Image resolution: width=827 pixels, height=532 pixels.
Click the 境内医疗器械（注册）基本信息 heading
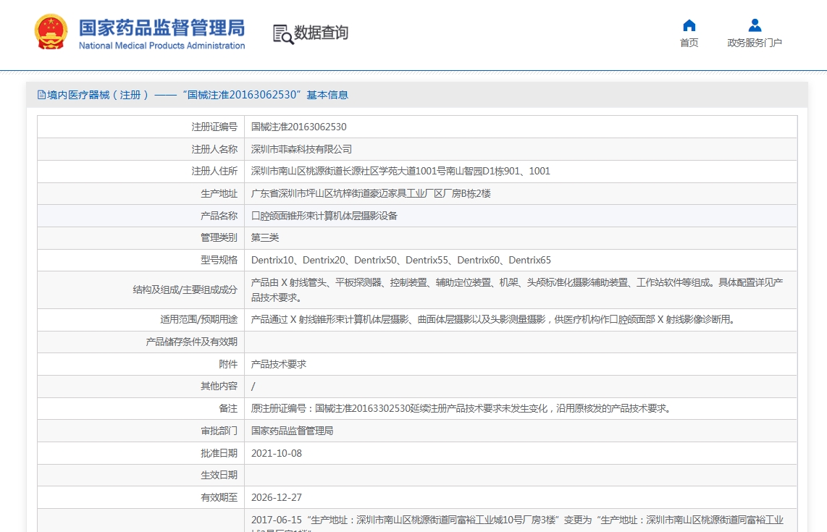point(193,95)
